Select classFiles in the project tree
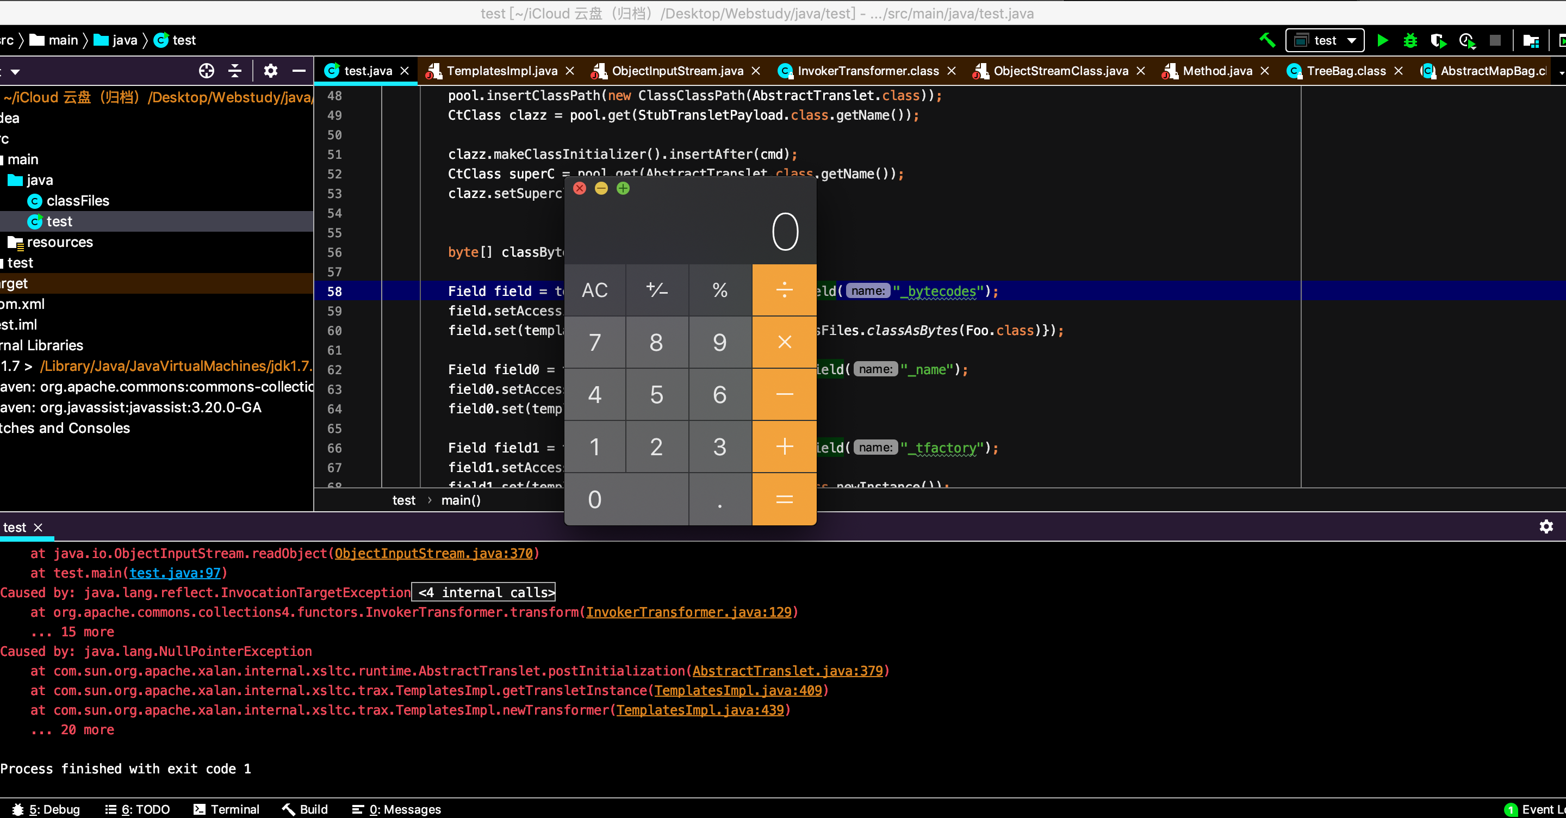Viewport: 1566px width, 818px height. pyautogui.click(x=78, y=201)
